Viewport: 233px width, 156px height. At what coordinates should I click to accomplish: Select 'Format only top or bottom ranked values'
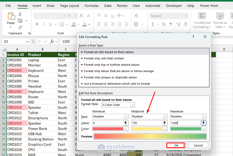point(144,65)
